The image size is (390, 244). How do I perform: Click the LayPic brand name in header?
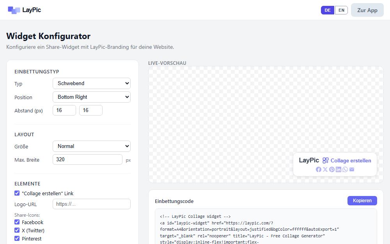click(x=32, y=10)
